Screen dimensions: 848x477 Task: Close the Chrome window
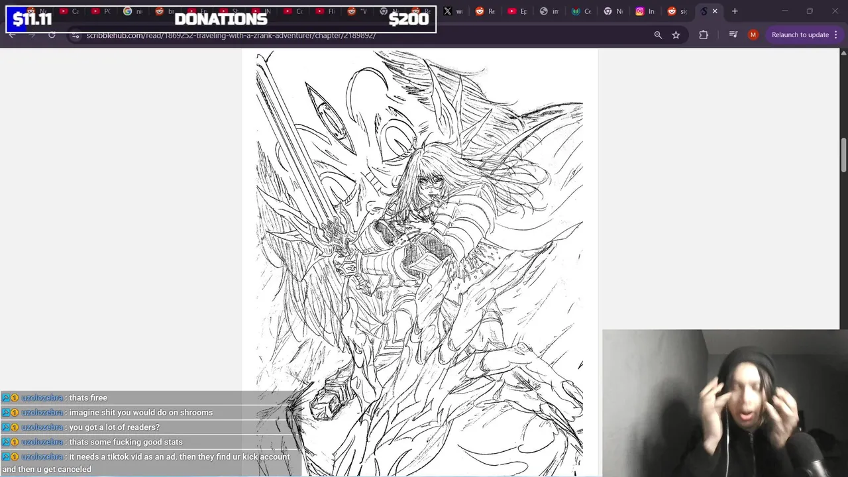(835, 11)
